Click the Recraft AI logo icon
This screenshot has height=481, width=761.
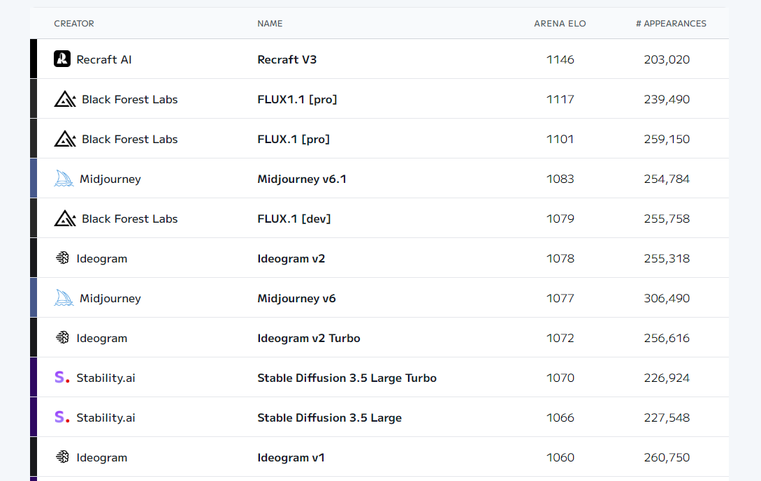pos(62,59)
